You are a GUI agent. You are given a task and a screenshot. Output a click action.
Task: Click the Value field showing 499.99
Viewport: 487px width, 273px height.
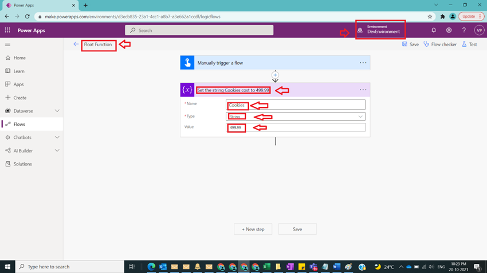pyautogui.click(x=296, y=127)
